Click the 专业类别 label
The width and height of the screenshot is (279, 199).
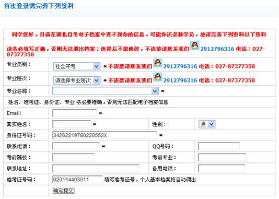coord(18,64)
